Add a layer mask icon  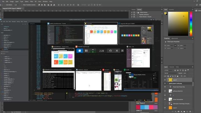(178, 112)
